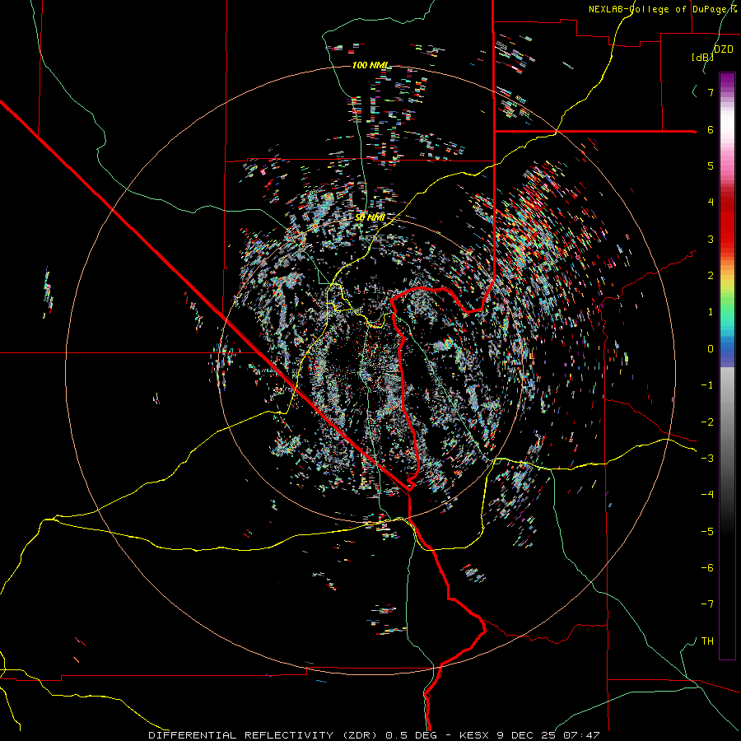The image size is (741, 741).
Task: Click the 6 value on color scale
Action: coord(711,129)
